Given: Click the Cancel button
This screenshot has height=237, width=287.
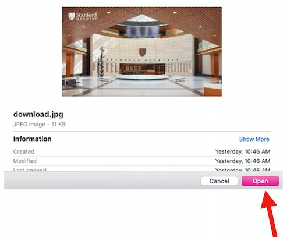Looking at the screenshot, I should pyautogui.click(x=219, y=181).
